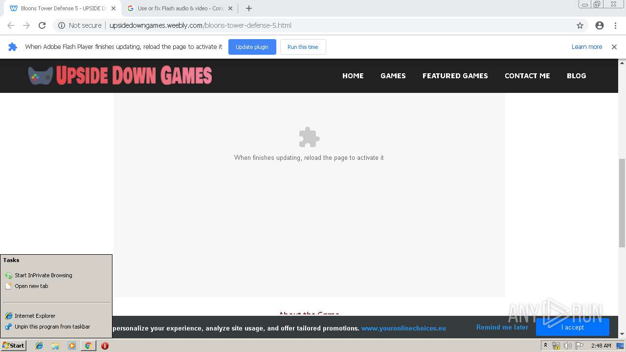Close the Bloons Tower Defense 5 tab
This screenshot has height=352, width=626.
(x=113, y=8)
